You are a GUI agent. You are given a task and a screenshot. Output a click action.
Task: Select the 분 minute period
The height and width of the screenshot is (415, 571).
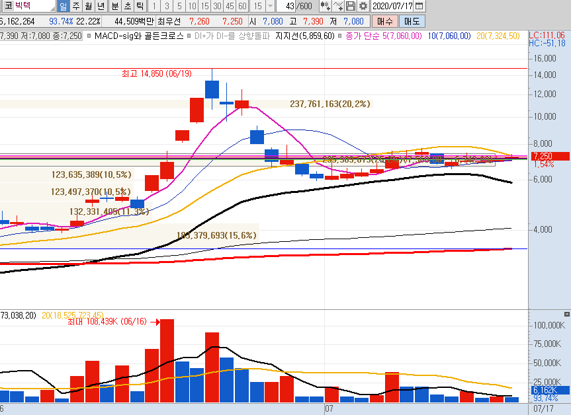pos(114,6)
